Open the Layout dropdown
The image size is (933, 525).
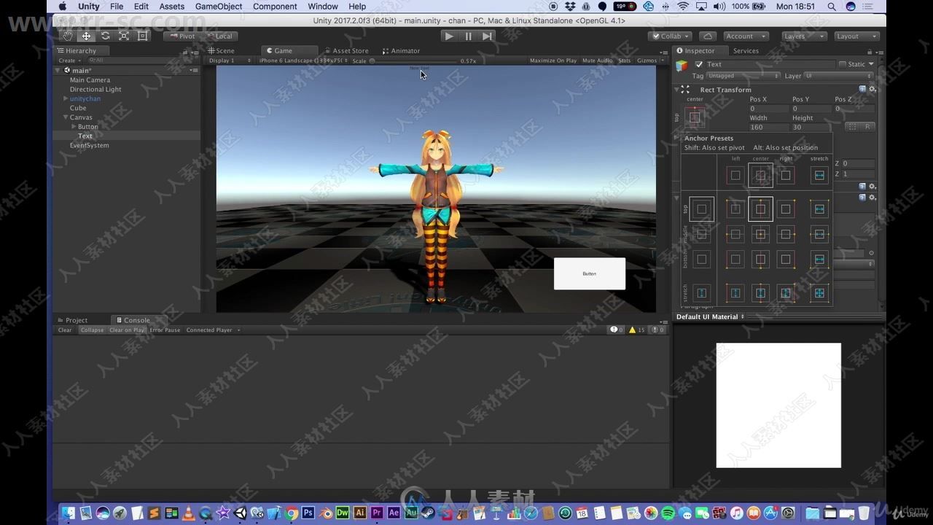(x=856, y=36)
